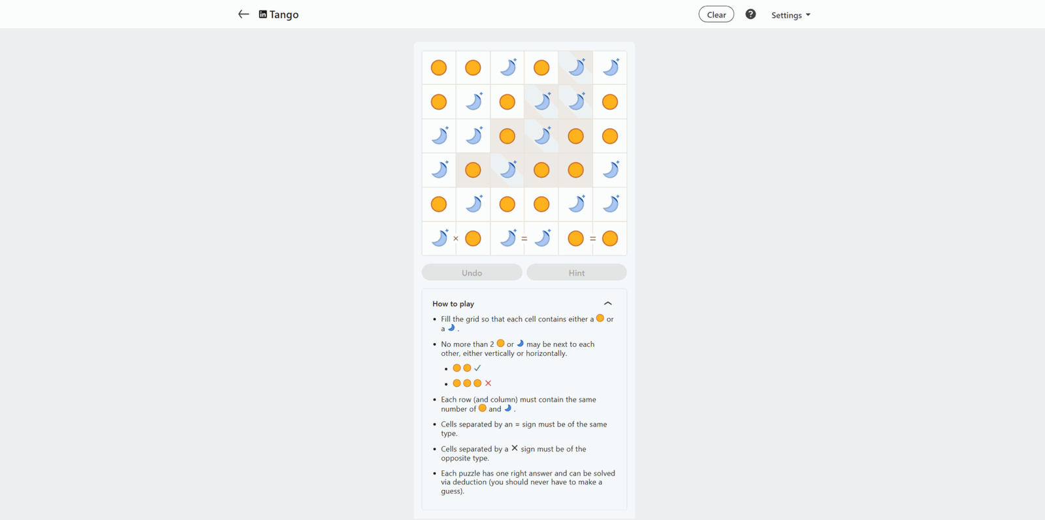The image size is (1045, 520).
Task: Click the sun in the bottom-right grid cell
Action: pos(610,238)
